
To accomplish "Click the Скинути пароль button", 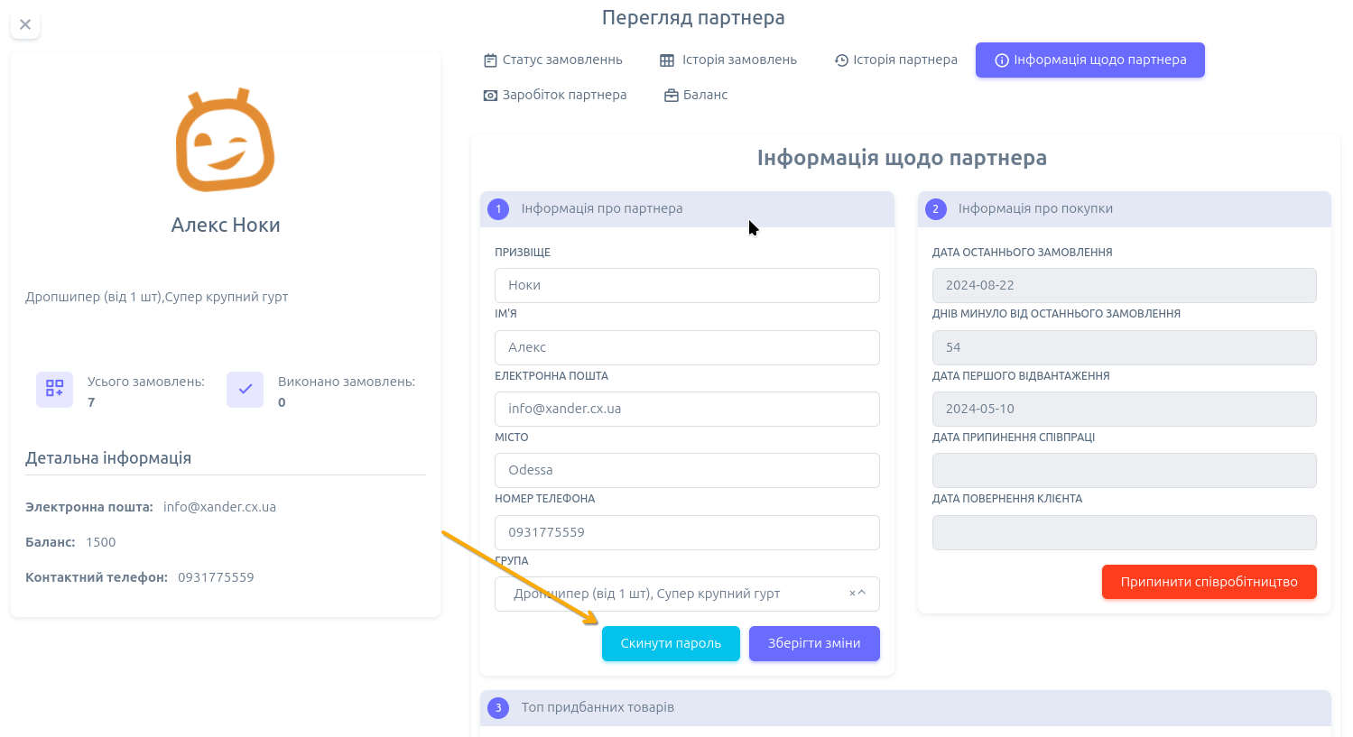I will 671,643.
